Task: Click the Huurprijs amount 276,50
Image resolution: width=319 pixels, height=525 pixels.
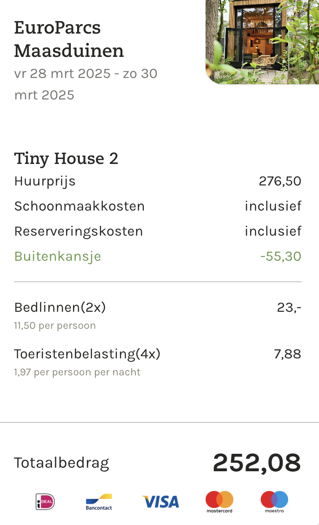Action: [280, 181]
